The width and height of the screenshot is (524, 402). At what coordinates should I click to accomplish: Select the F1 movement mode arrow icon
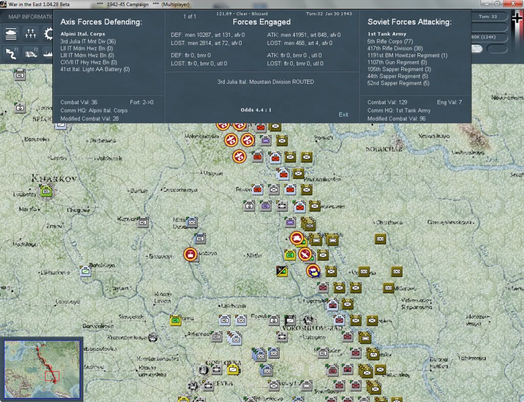pos(12,53)
